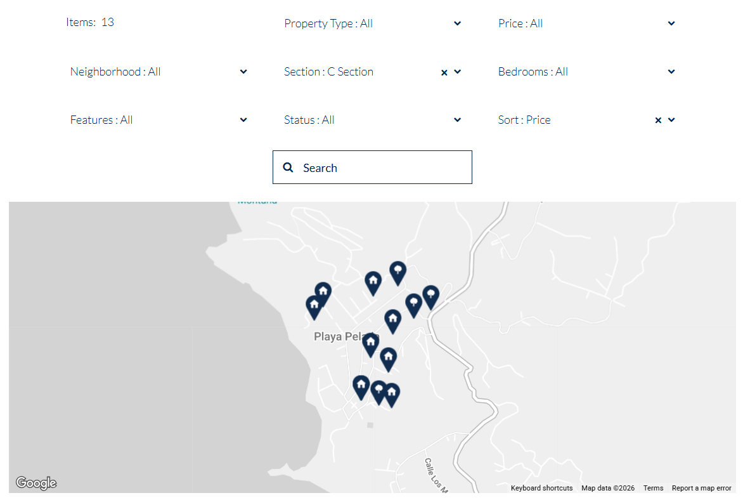
Task: Select the easternmost tree marker beside the main road
Action: [x=431, y=297]
